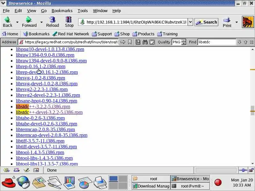Click the Browservice binoculars find icon
This screenshot has width=255, height=191.
tap(145, 42)
